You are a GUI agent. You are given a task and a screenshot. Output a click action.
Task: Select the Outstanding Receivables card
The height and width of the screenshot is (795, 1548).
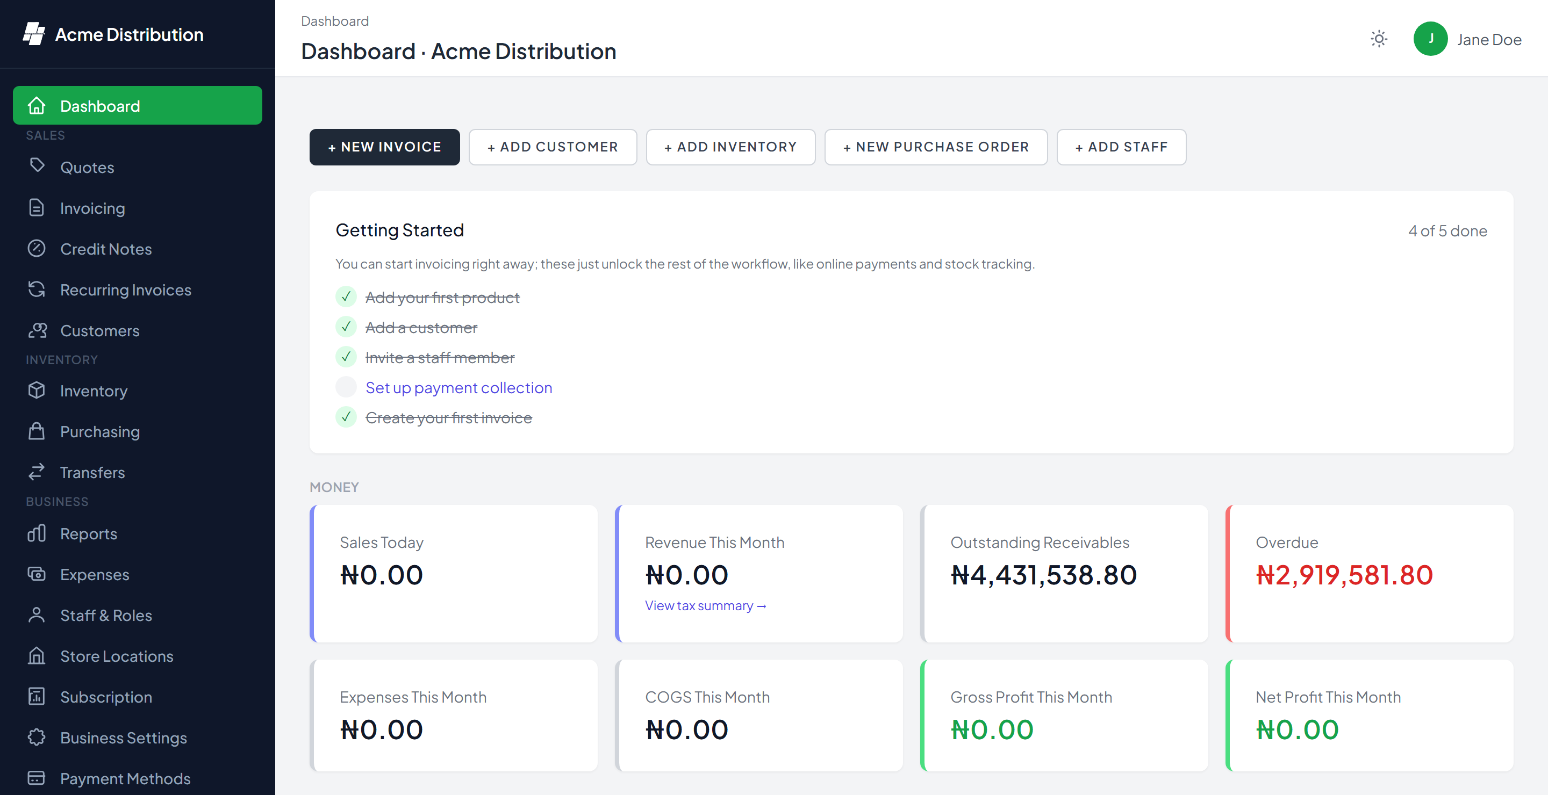1064,574
